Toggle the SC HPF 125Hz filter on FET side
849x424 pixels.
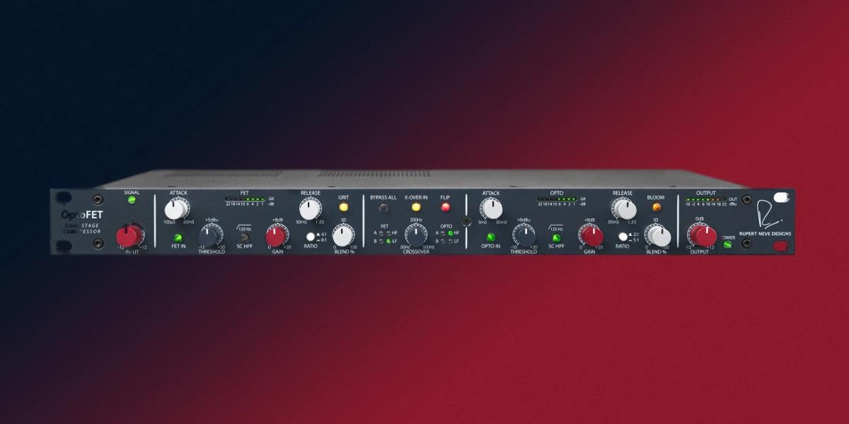point(245,236)
